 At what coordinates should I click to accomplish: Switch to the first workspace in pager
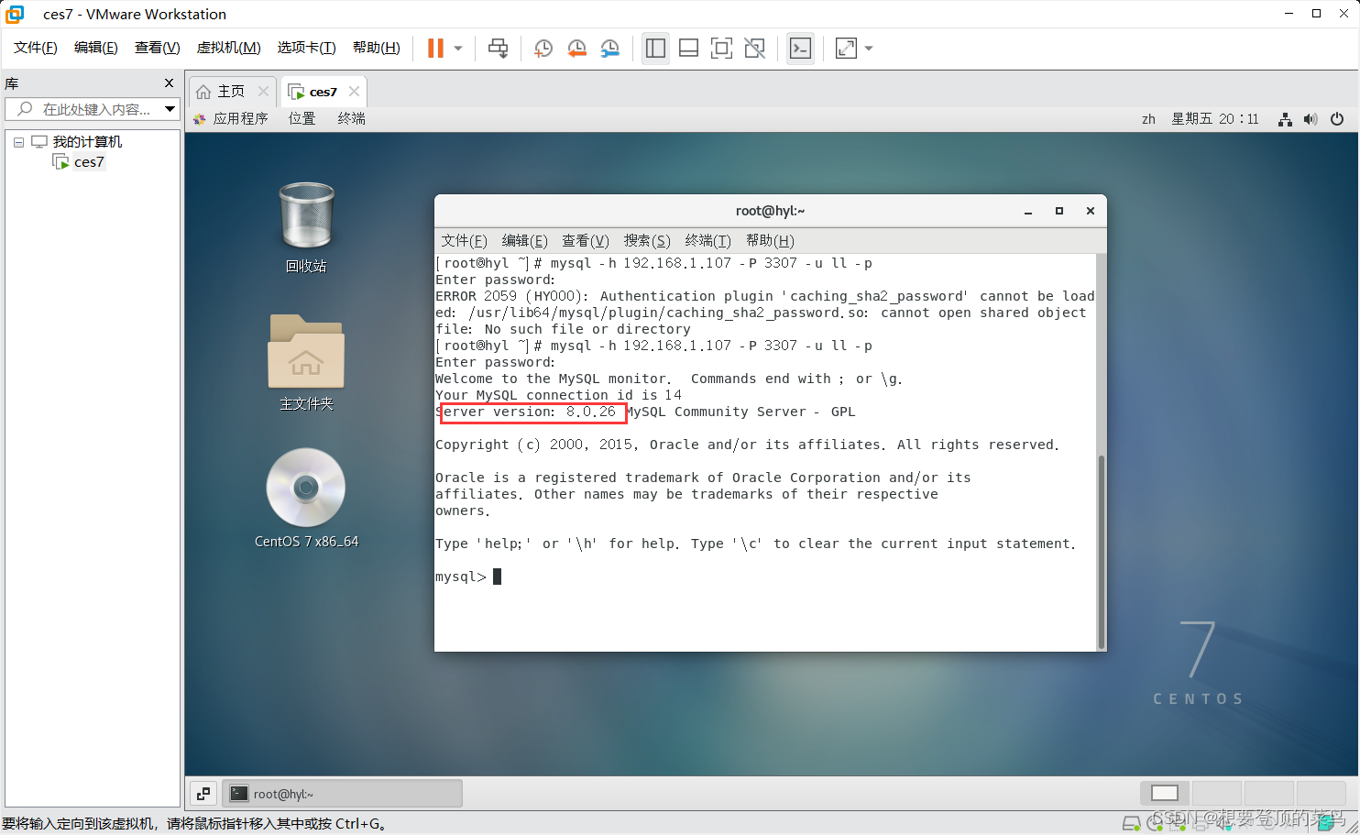point(1165,793)
